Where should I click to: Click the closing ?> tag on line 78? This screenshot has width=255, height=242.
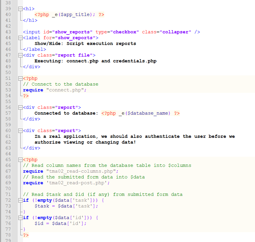[25, 235]
